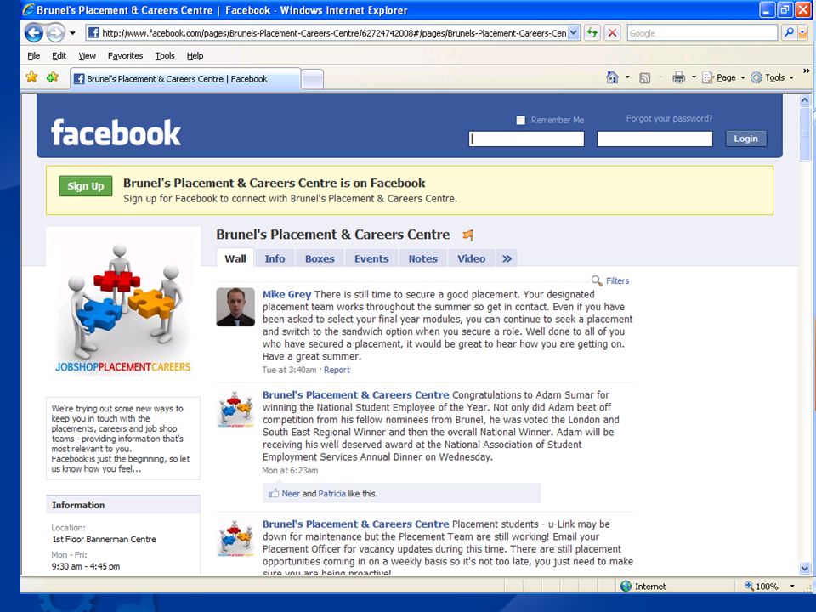Switch to the Notes tab

click(x=422, y=258)
